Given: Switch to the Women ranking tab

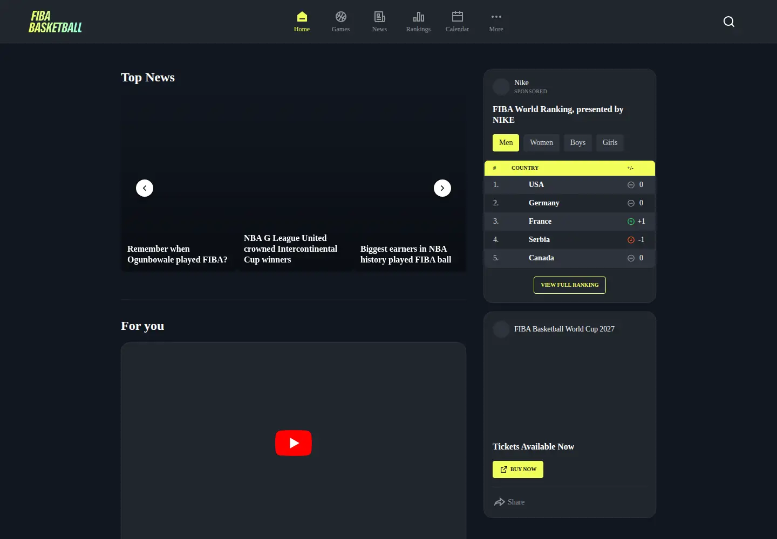Looking at the screenshot, I should [x=541, y=143].
